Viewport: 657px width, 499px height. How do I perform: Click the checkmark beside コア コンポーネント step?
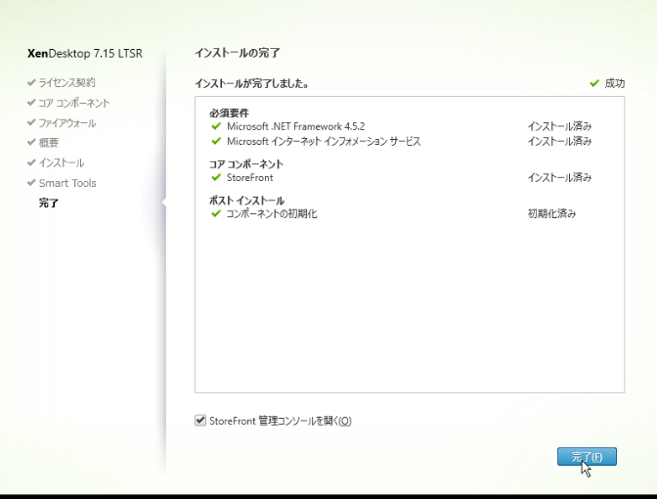(31, 103)
